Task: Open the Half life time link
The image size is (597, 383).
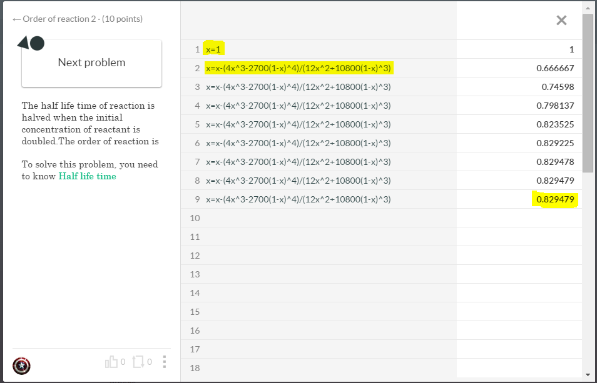Action: pyautogui.click(x=87, y=176)
